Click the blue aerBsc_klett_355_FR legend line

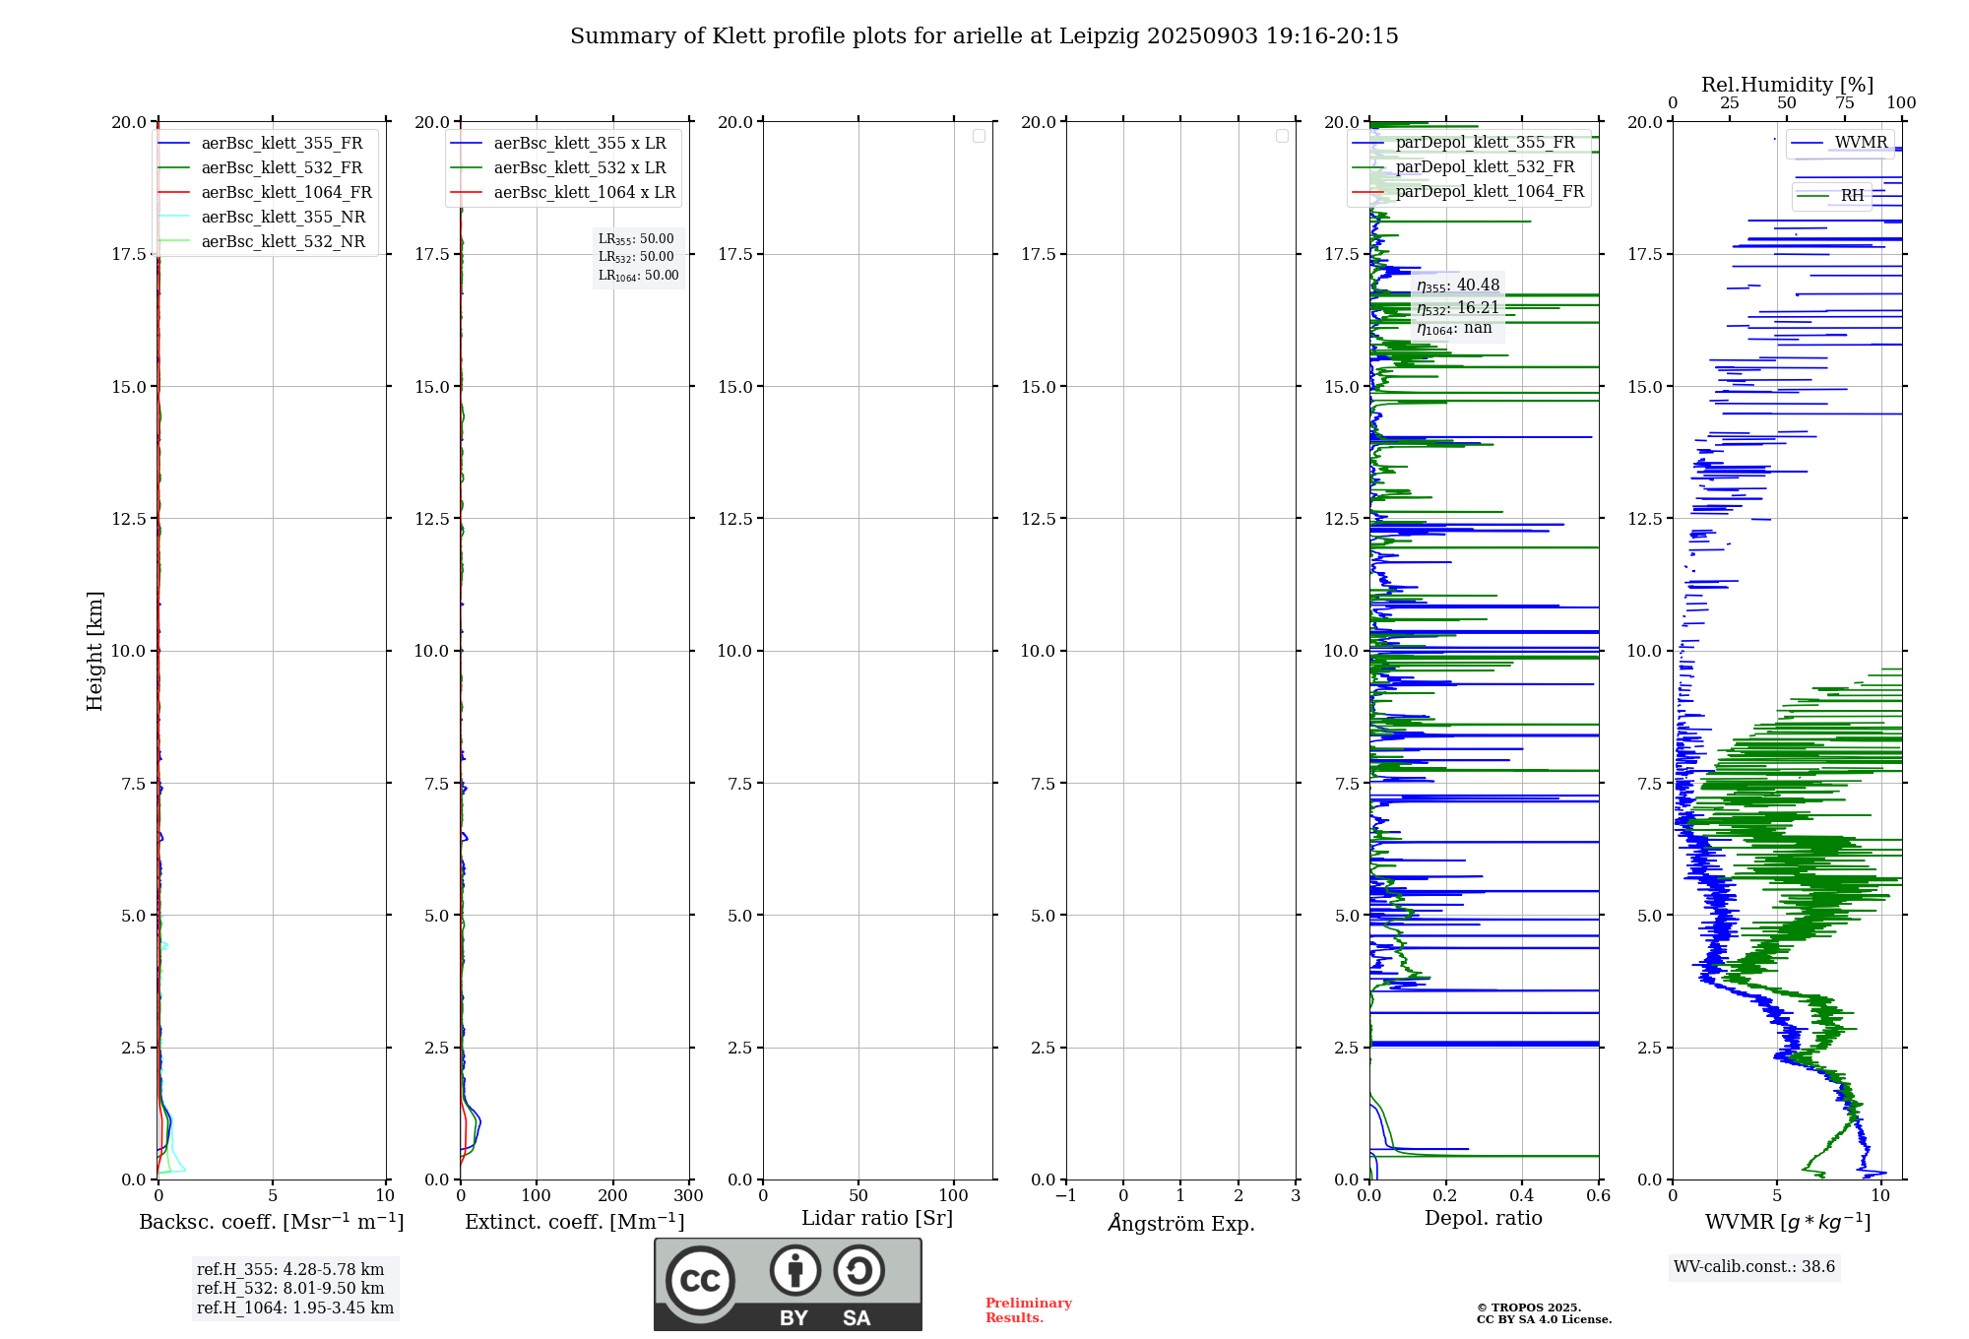pyautogui.click(x=173, y=144)
